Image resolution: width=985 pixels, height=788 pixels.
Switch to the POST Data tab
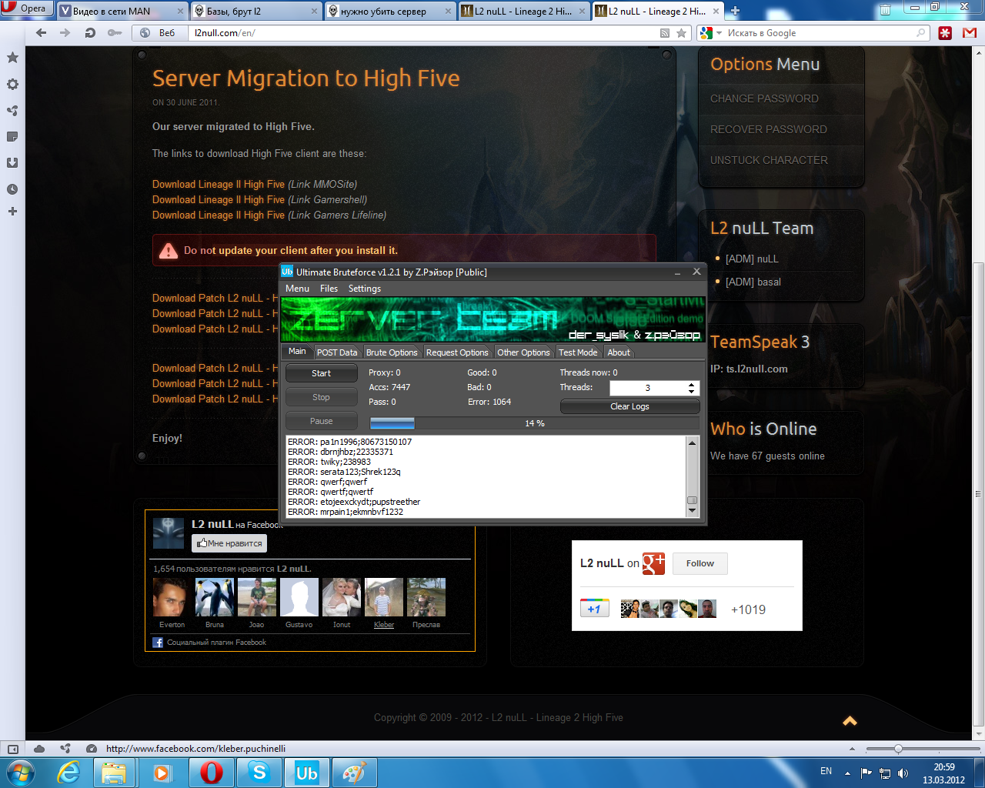tap(337, 352)
